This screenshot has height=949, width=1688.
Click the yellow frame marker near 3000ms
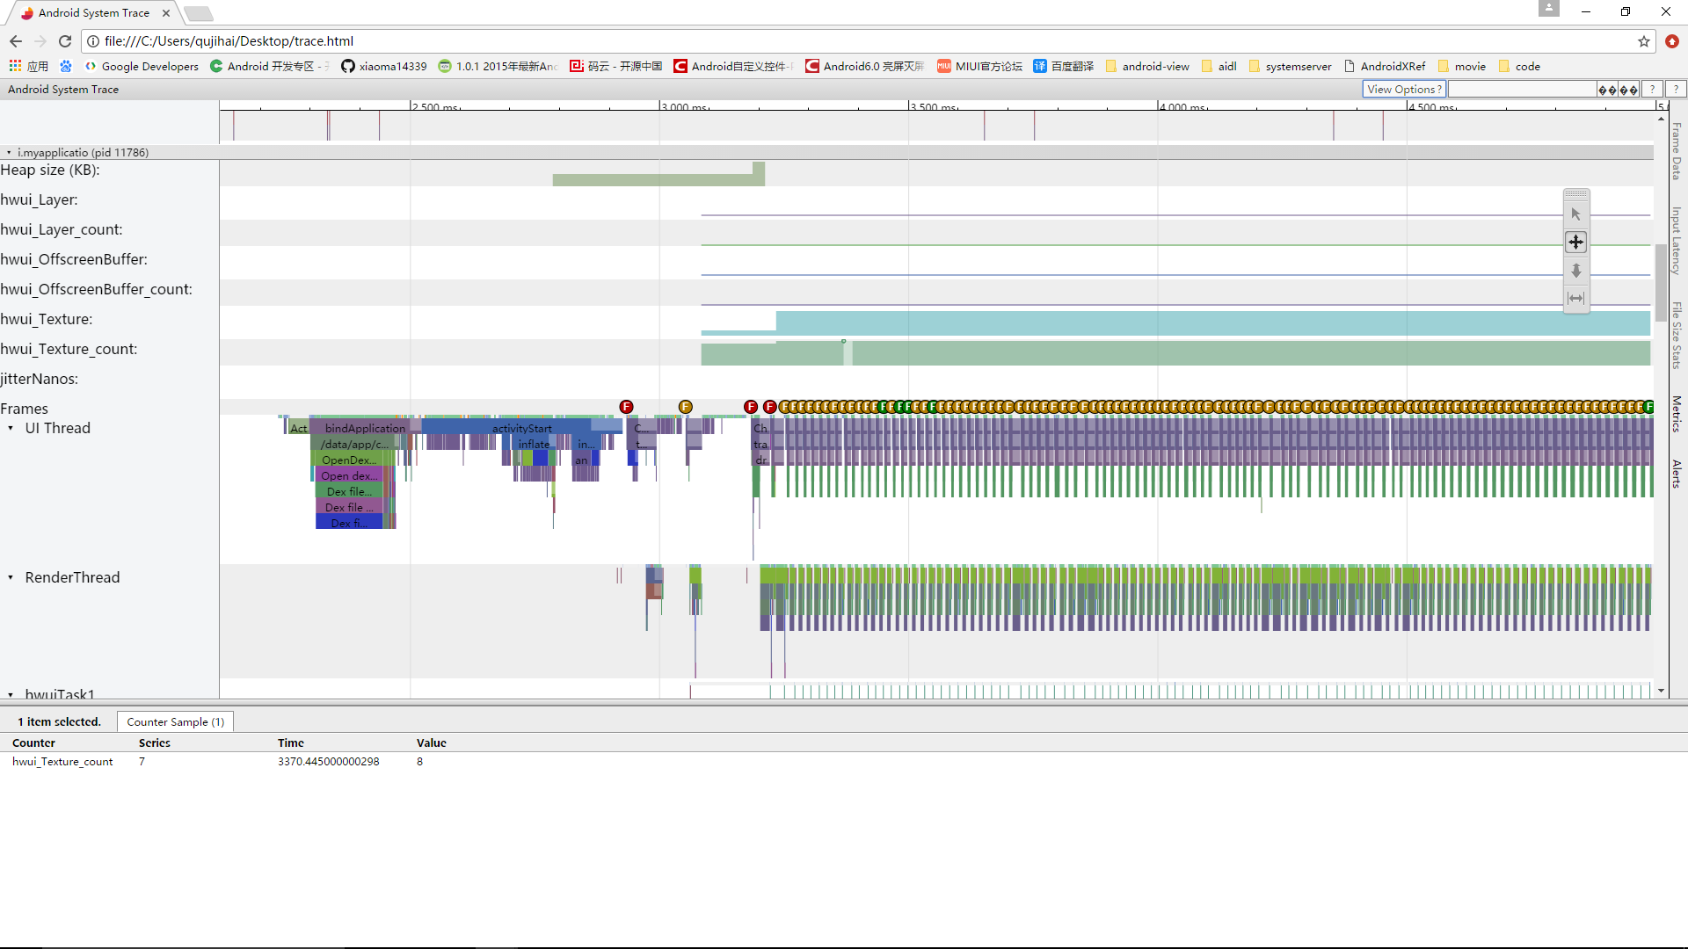[x=684, y=407]
